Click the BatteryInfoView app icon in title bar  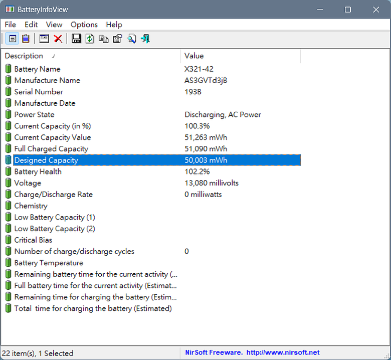point(10,10)
